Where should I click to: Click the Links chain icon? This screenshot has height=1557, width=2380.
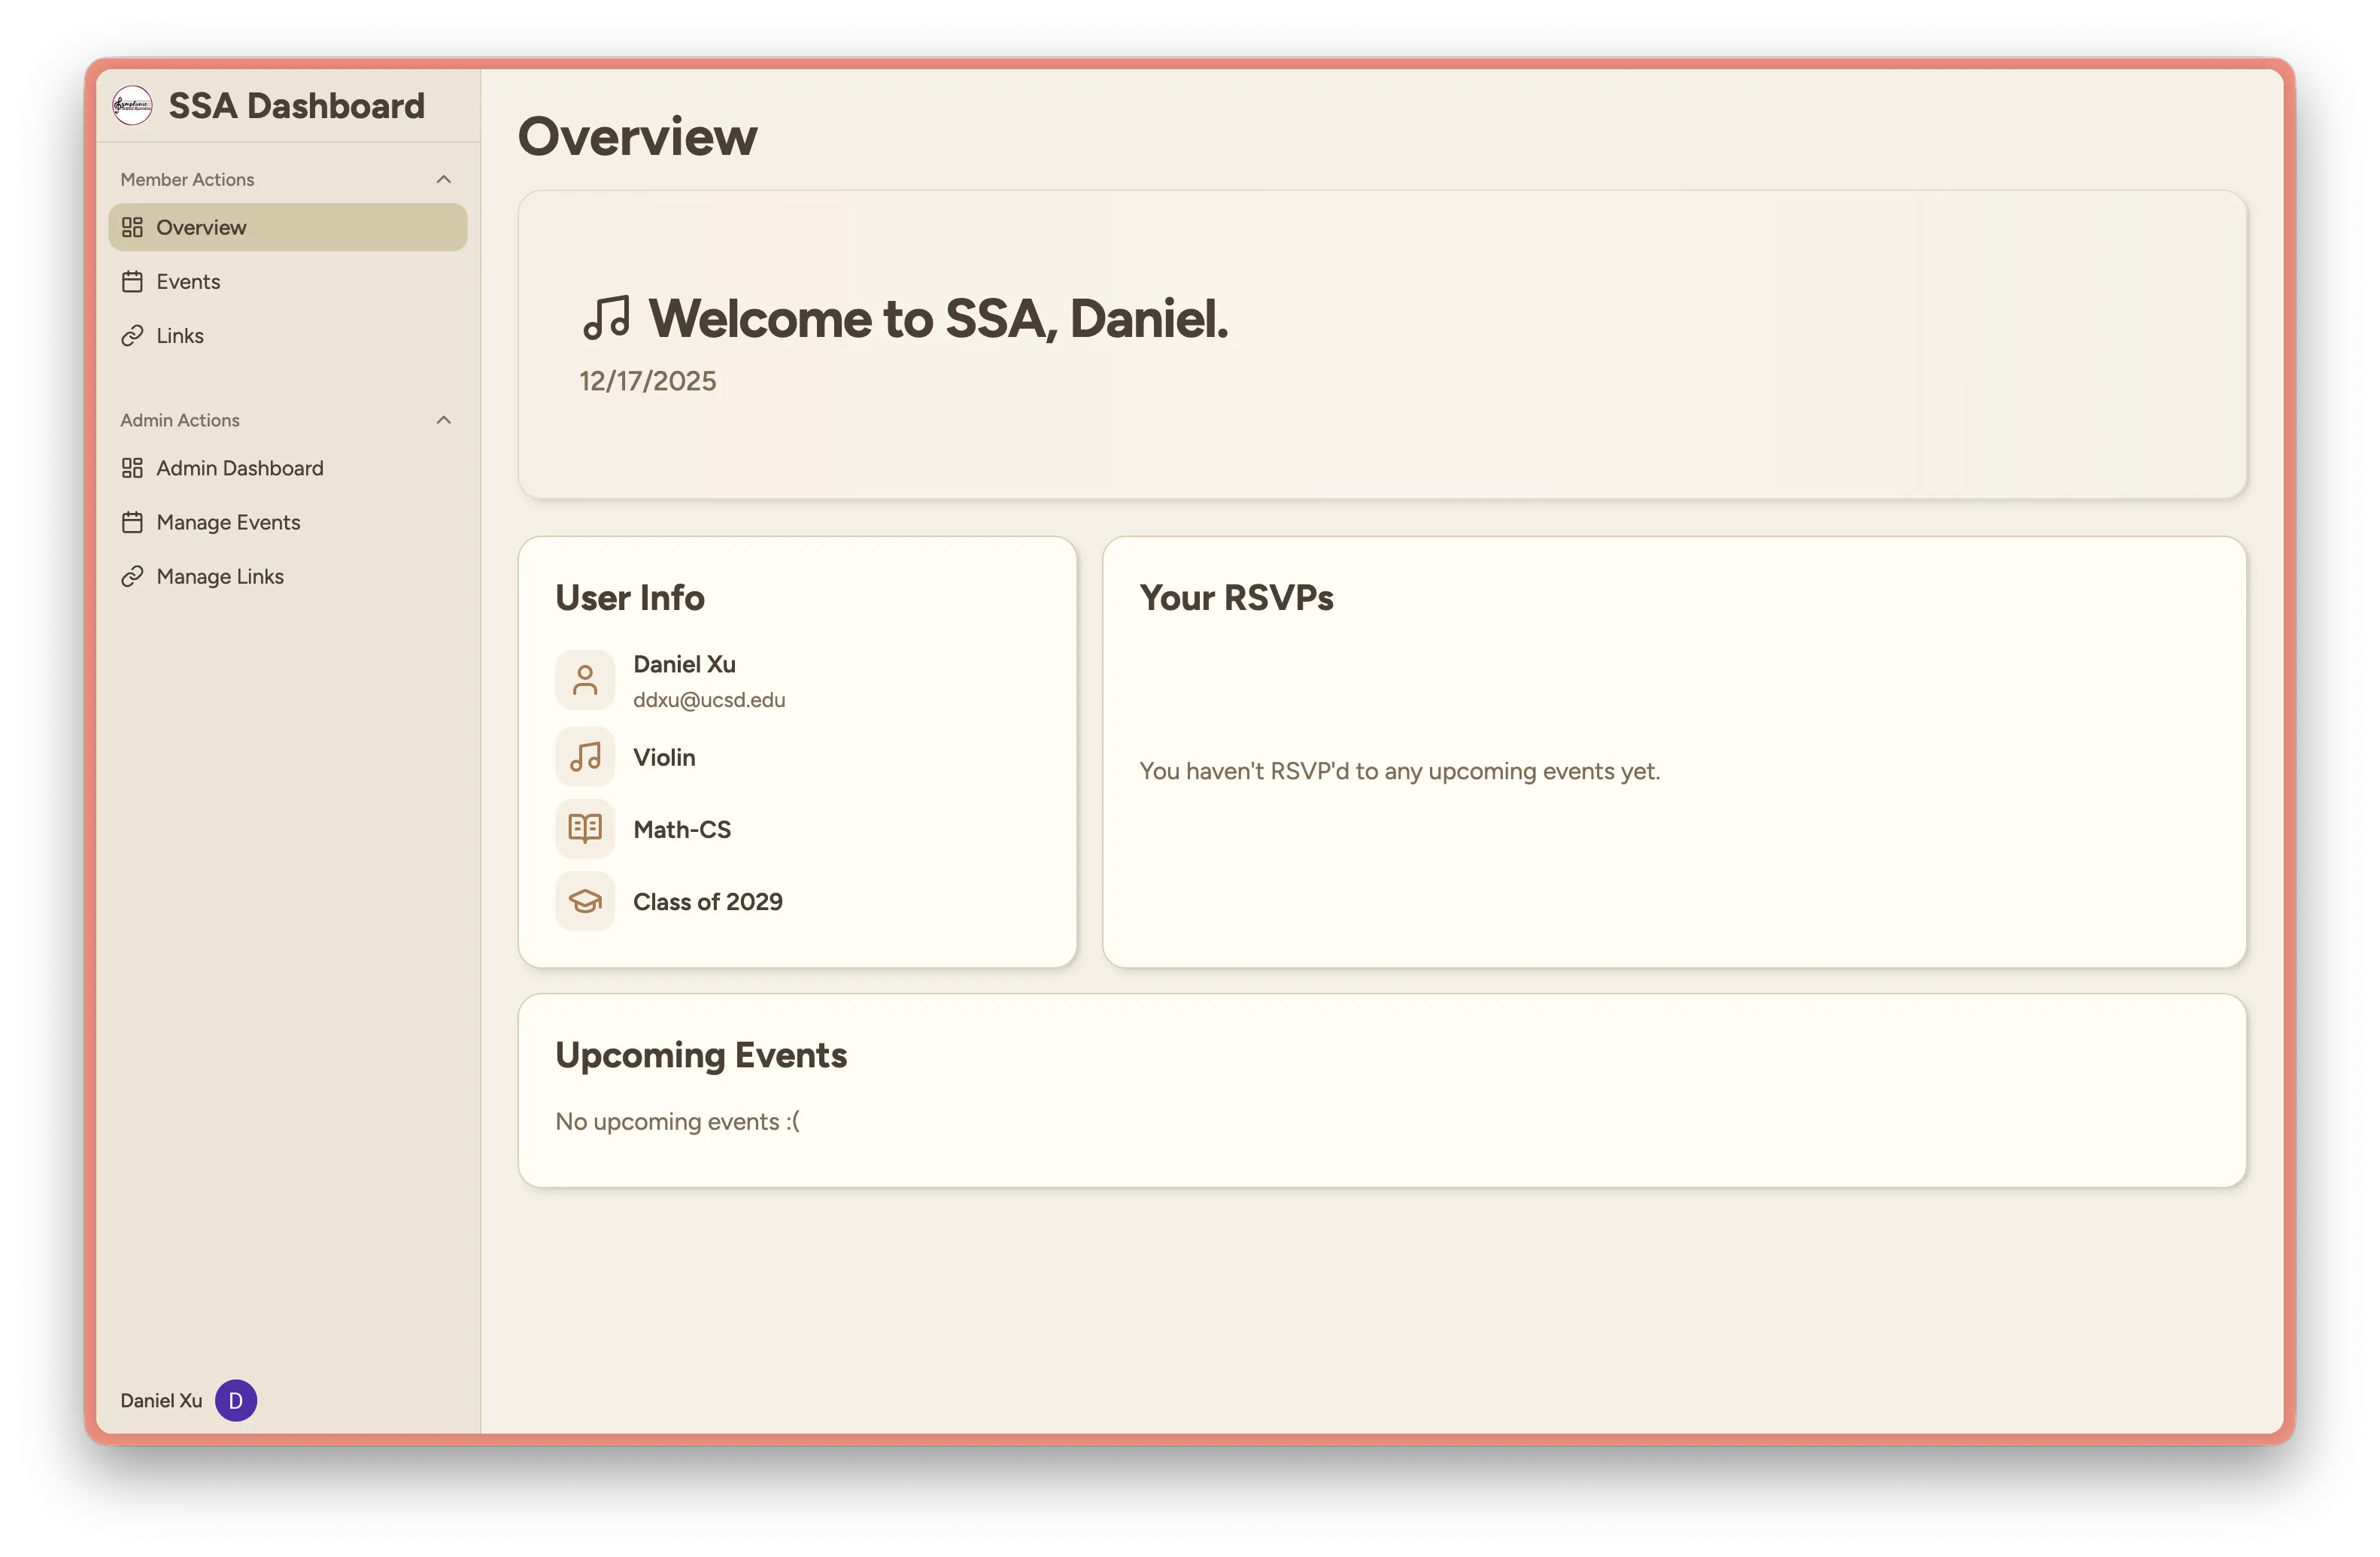pos(133,335)
